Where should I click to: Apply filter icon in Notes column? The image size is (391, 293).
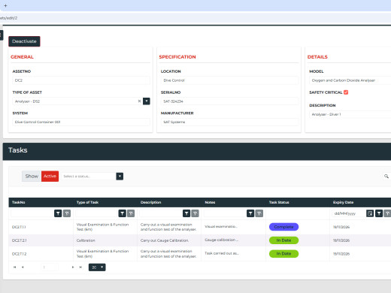point(250,213)
